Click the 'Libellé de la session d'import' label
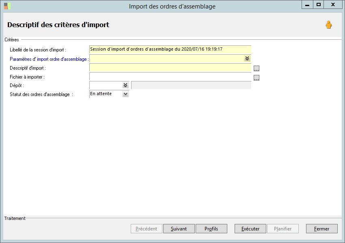 tap(38, 50)
